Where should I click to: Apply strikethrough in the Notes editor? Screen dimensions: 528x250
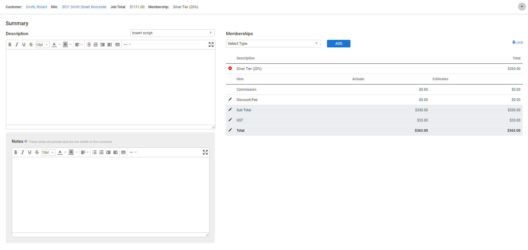[x=37, y=152]
